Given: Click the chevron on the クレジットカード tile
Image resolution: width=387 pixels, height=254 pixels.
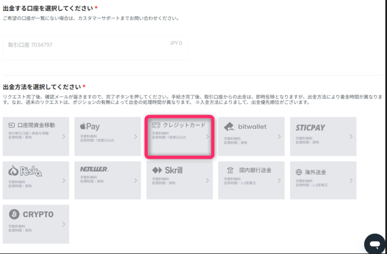Looking at the screenshot, I should pyautogui.click(x=208, y=136).
